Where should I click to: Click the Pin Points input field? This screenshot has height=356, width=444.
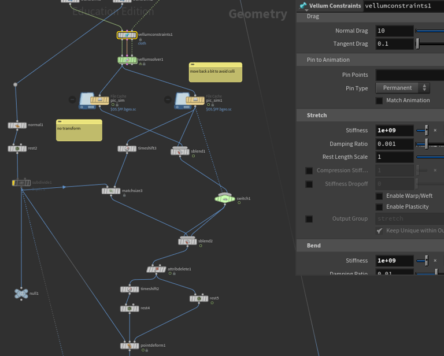pyautogui.click(x=410, y=75)
